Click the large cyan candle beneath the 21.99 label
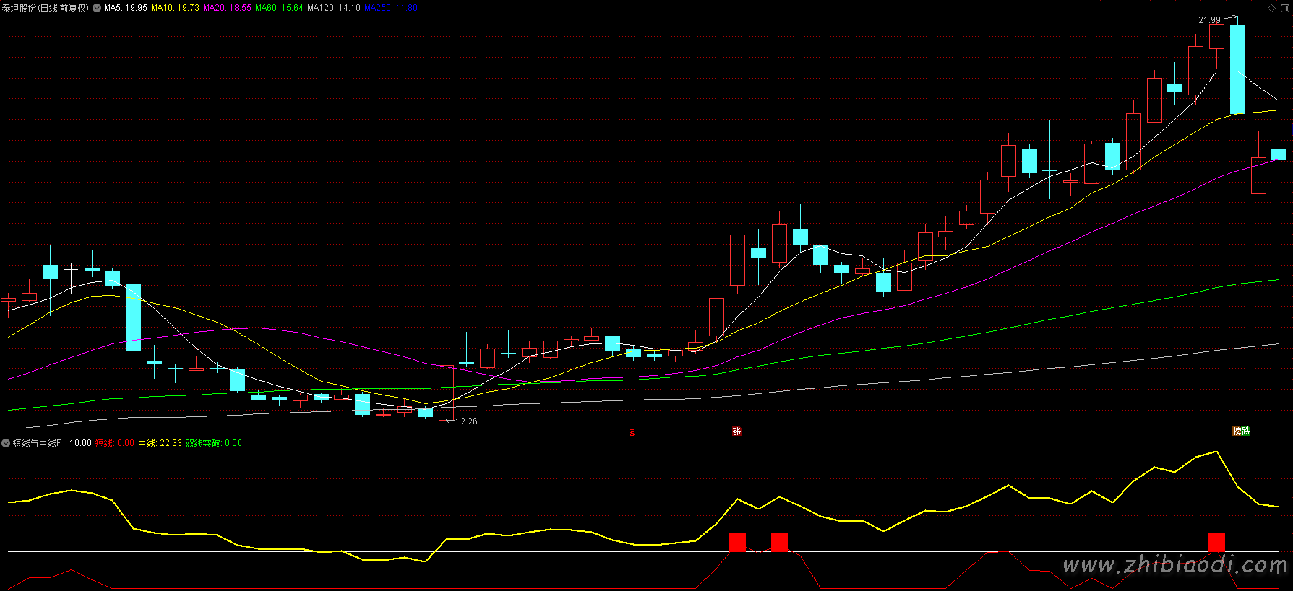1293x591 pixels. click(1237, 69)
